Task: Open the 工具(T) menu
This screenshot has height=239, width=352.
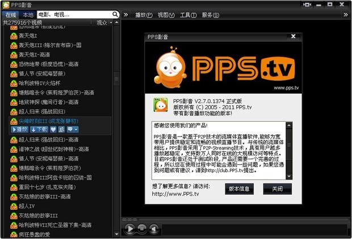Action: coord(188,15)
